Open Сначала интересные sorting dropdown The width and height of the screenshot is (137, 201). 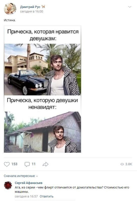(21, 176)
